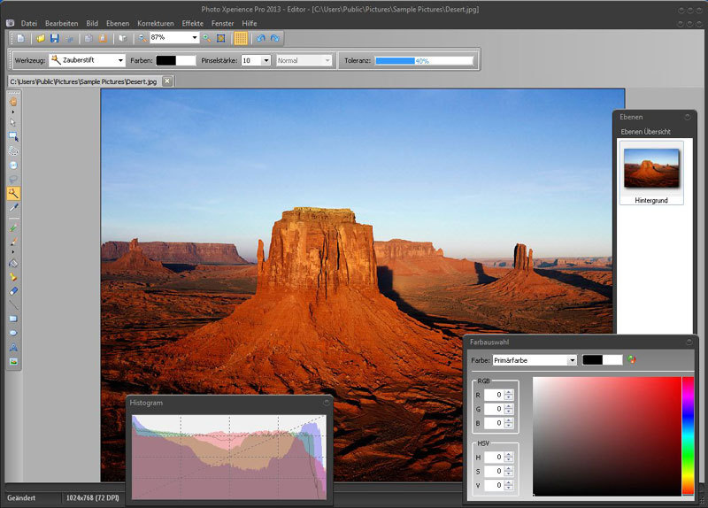Image resolution: width=708 pixels, height=508 pixels.
Task: Zoom in using the magnifier plus icon
Action: click(207, 38)
